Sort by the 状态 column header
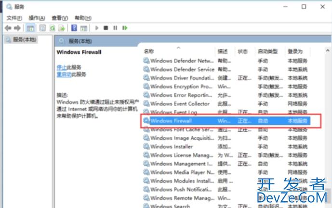The width and height of the screenshot is (332, 208). point(242,51)
